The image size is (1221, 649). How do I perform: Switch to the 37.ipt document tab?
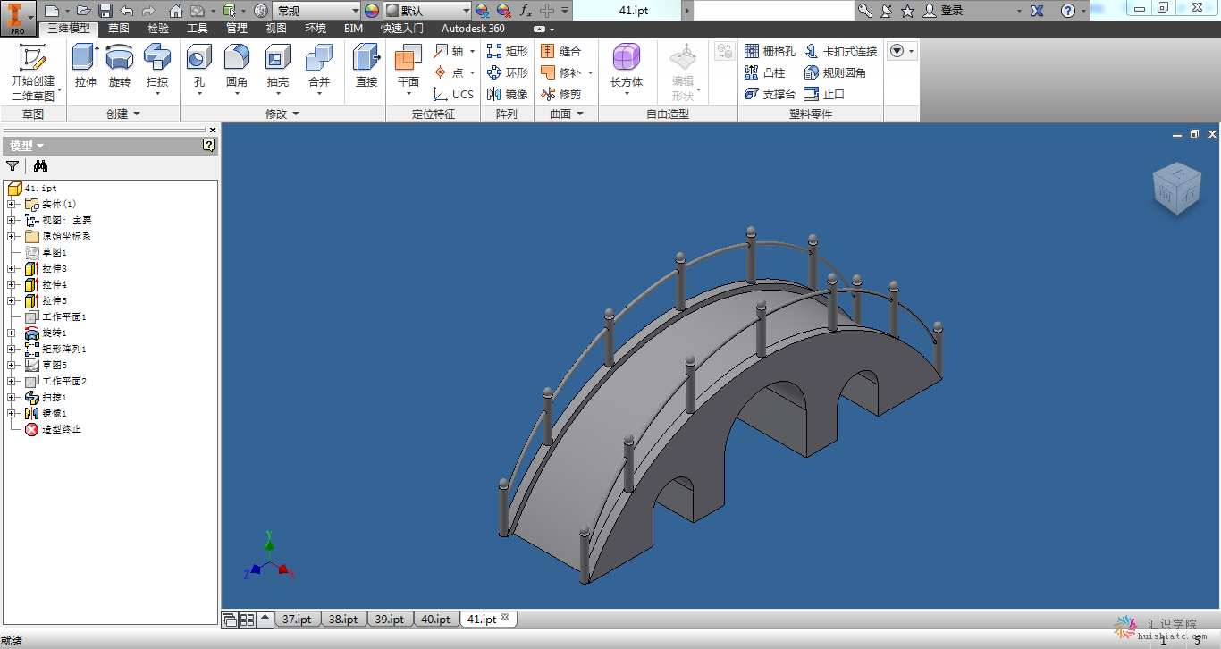point(297,619)
